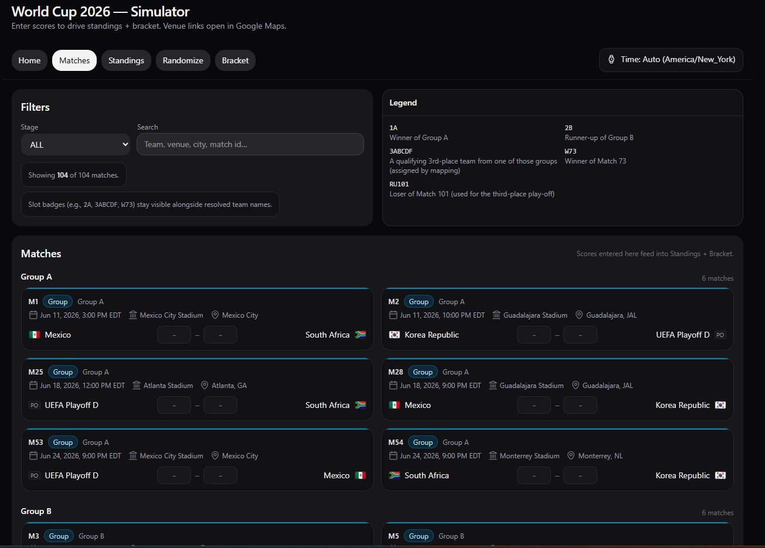765x548 pixels.
Task: Click PO badge in match M25
Action: tap(35, 405)
